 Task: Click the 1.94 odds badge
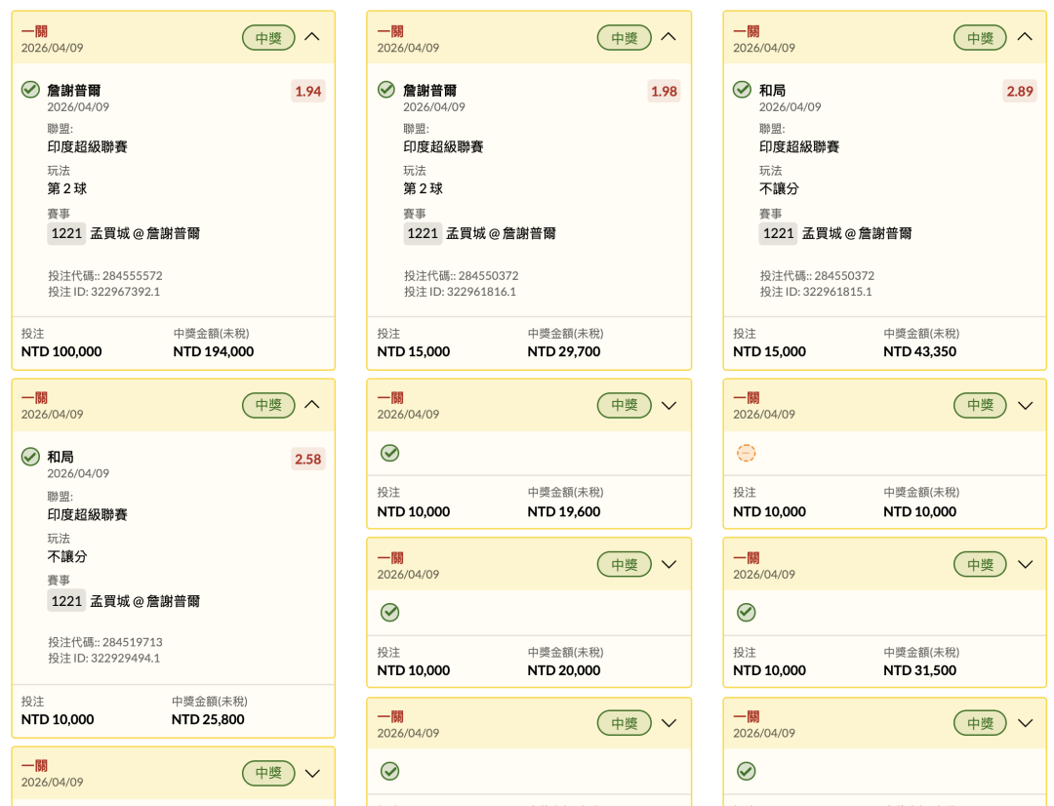click(307, 92)
